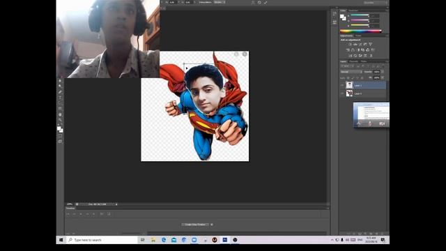The width and height of the screenshot is (446, 251).
Task: Open Microsoft Edge from the taskbar
Action: click(x=164, y=240)
